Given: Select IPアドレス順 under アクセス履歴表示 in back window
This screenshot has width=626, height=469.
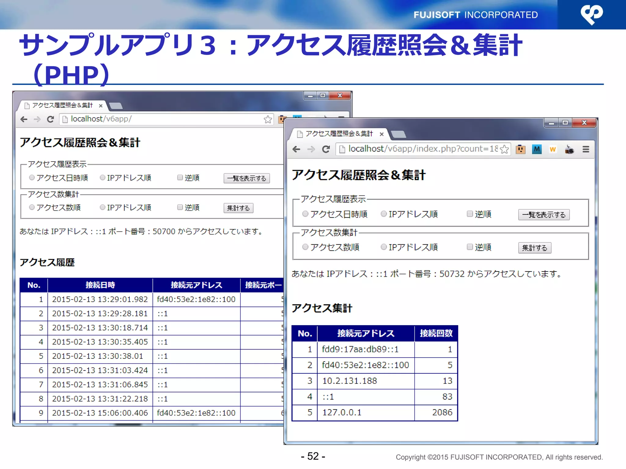Looking at the screenshot, I should point(103,177).
